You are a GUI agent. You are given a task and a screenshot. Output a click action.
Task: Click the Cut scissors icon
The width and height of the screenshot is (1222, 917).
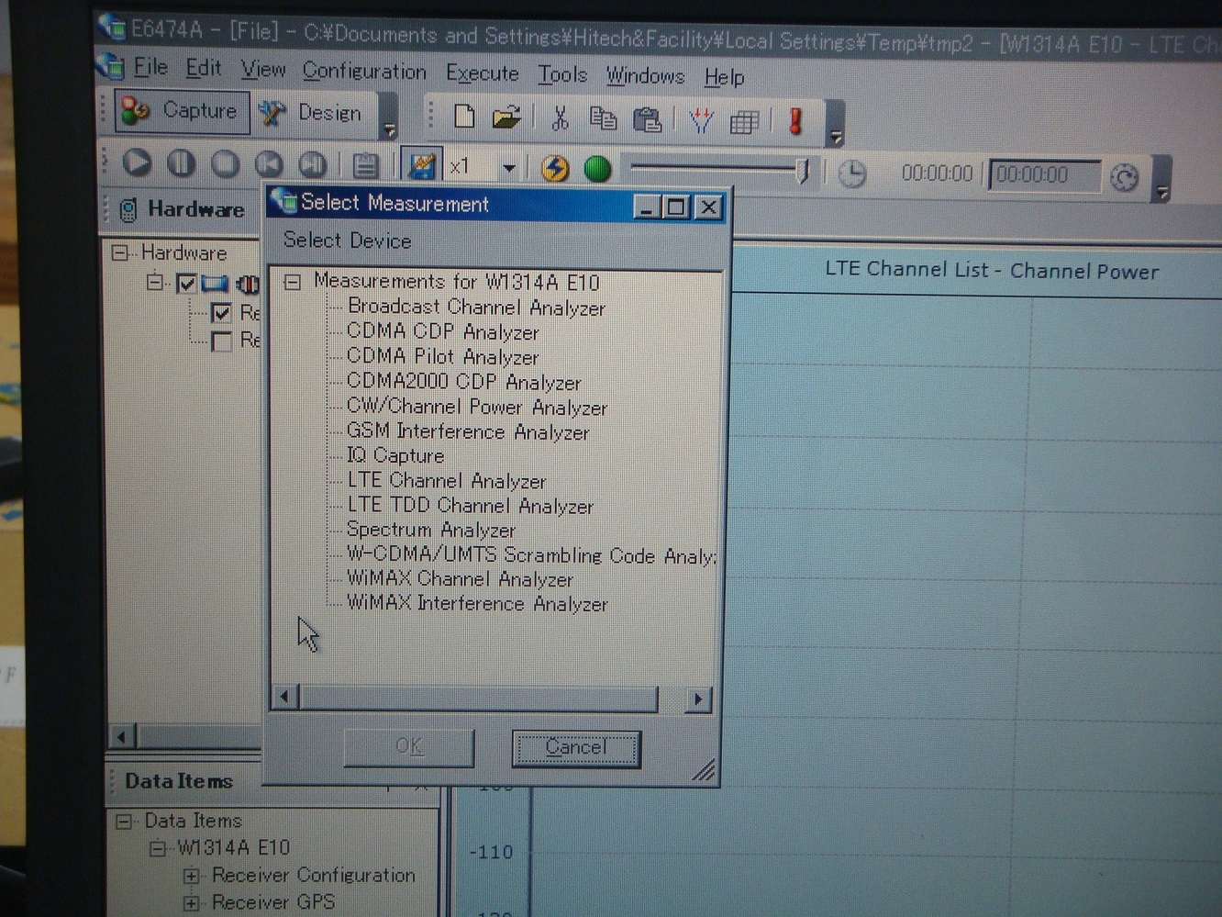point(559,119)
